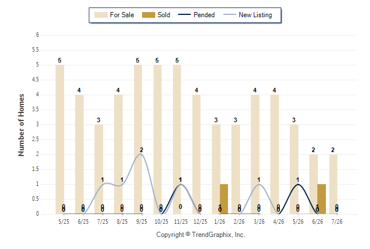Select the For Sale bar for 12/25
The image size is (370, 249).
tap(196, 154)
